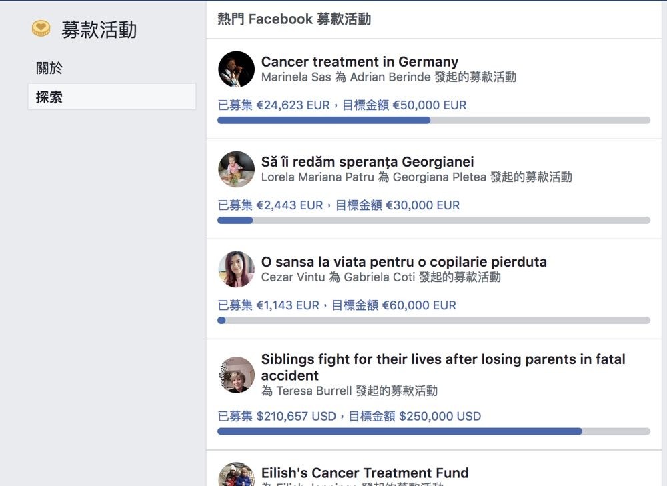Open the 關於 sidebar item
This screenshot has width=667, height=486.
pos(49,68)
